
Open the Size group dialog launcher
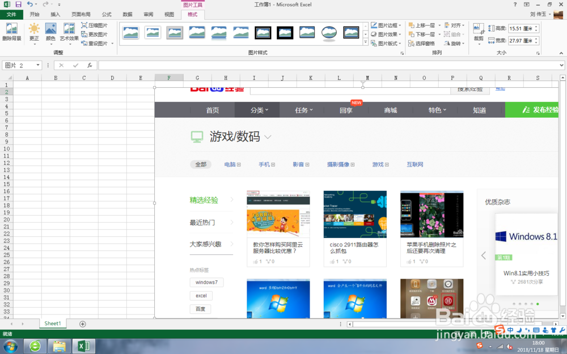pyautogui.click(x=538, y=53)
